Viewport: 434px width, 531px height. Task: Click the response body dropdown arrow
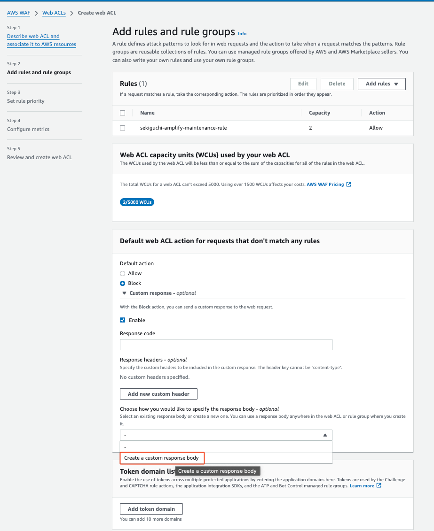tap(325, 435)
